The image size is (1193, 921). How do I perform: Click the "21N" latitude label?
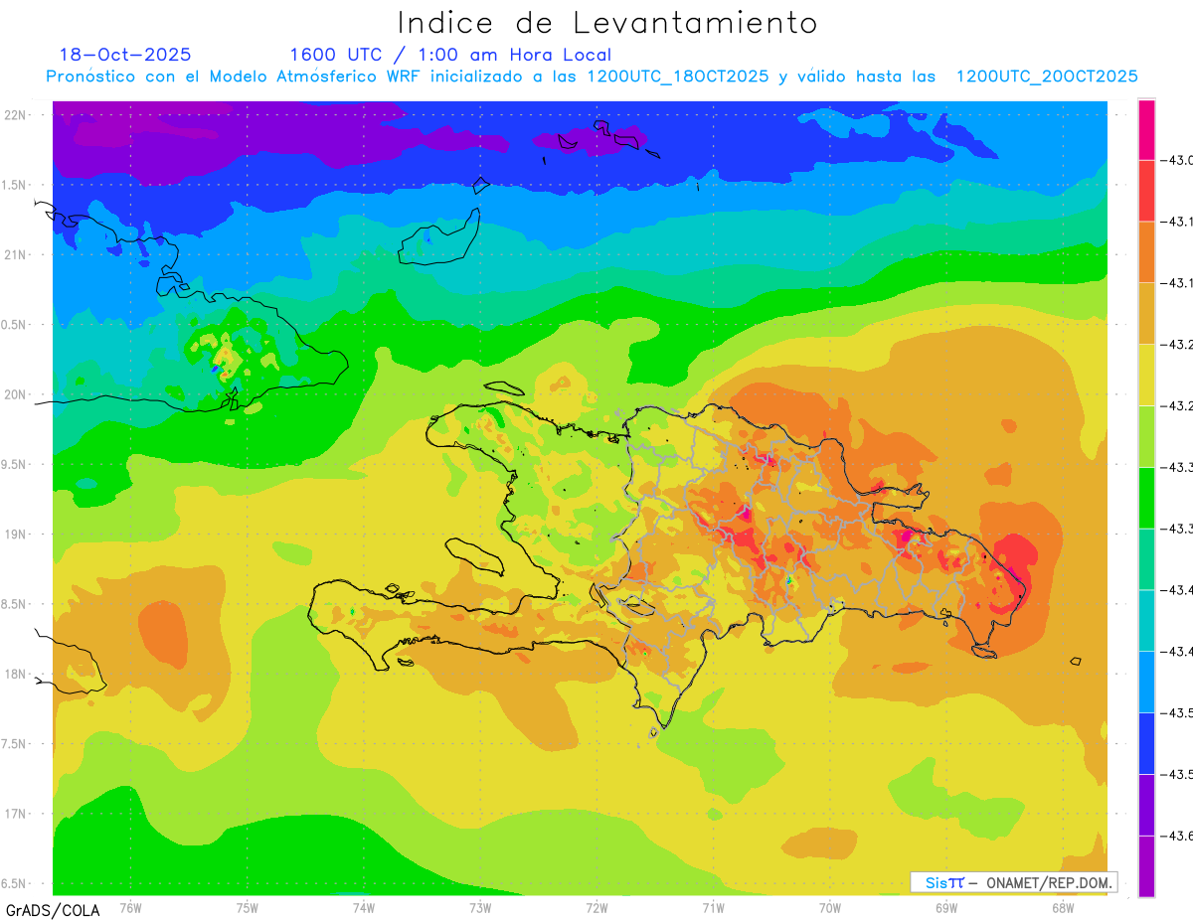(17, 255)
